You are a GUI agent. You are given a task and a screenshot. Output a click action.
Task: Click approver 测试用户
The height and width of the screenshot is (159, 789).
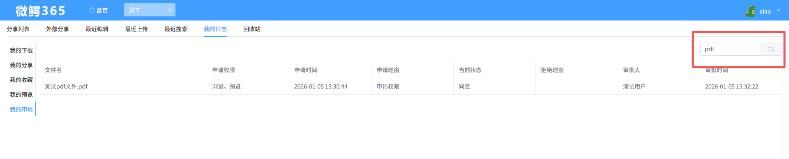pos(634,86)
